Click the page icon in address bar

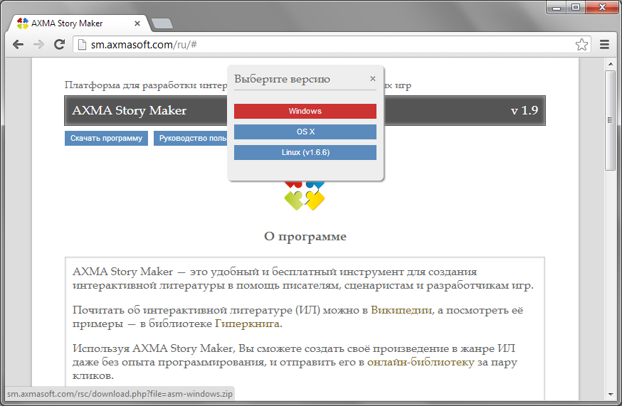82,44
